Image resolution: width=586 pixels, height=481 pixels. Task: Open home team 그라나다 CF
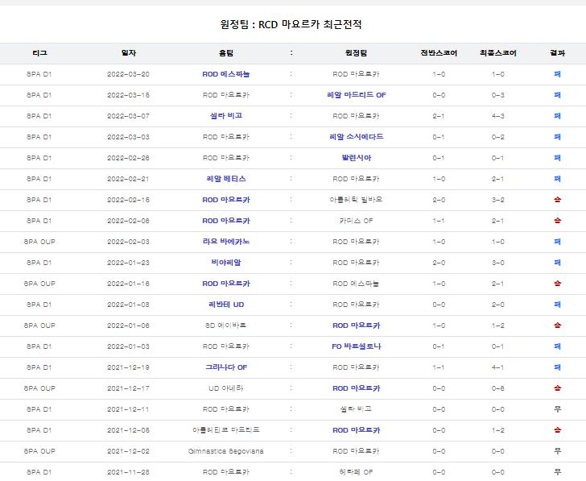point(226,367)
